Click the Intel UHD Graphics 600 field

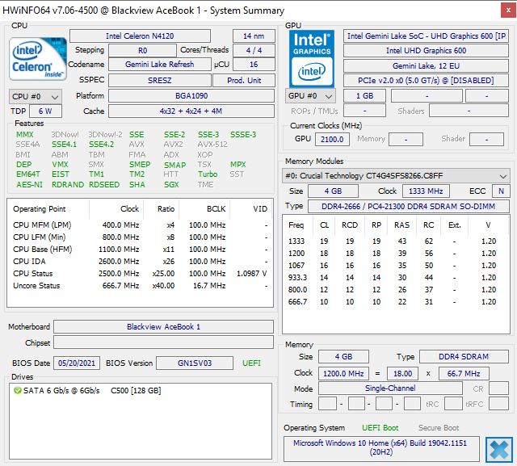[x=426, y=51]
